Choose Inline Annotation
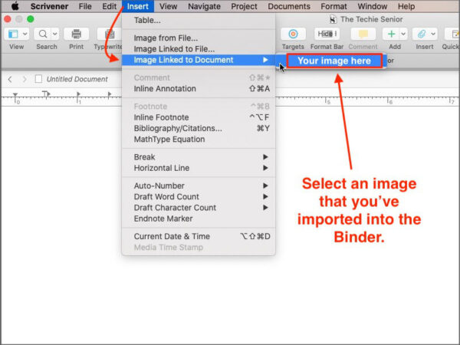 199,89
